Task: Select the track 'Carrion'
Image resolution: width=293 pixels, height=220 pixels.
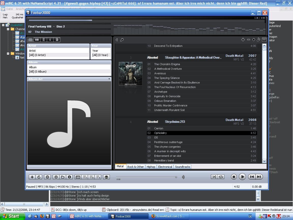Action: 202,128
